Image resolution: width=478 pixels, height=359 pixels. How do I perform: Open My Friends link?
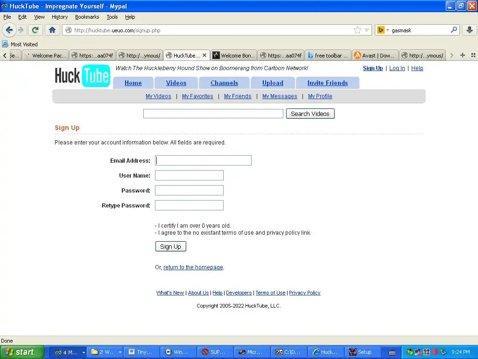[238, 96]
